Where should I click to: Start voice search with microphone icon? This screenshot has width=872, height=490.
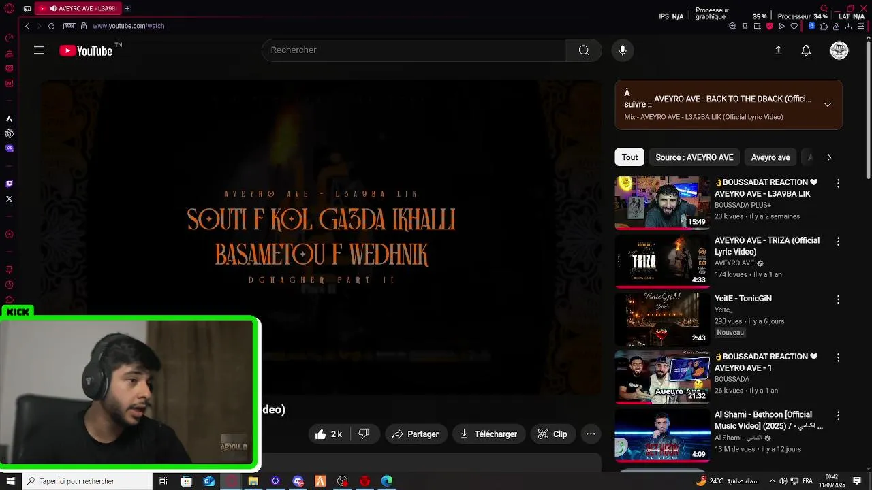(x=622, y=50)
